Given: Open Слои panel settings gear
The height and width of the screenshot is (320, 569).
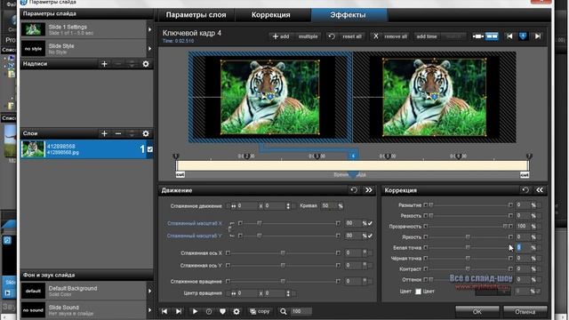Looking at the screenshot, I should (146, 133).
